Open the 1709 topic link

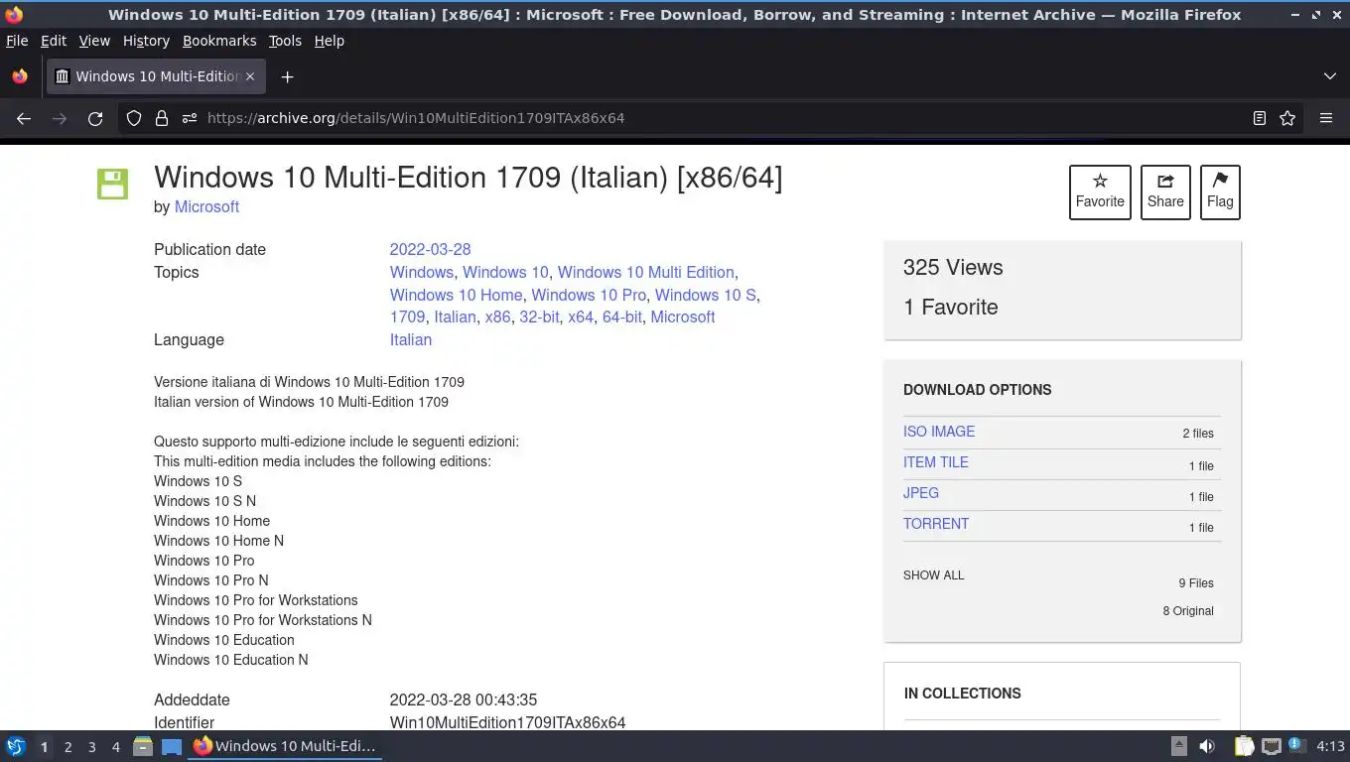[x=407, y=317]
